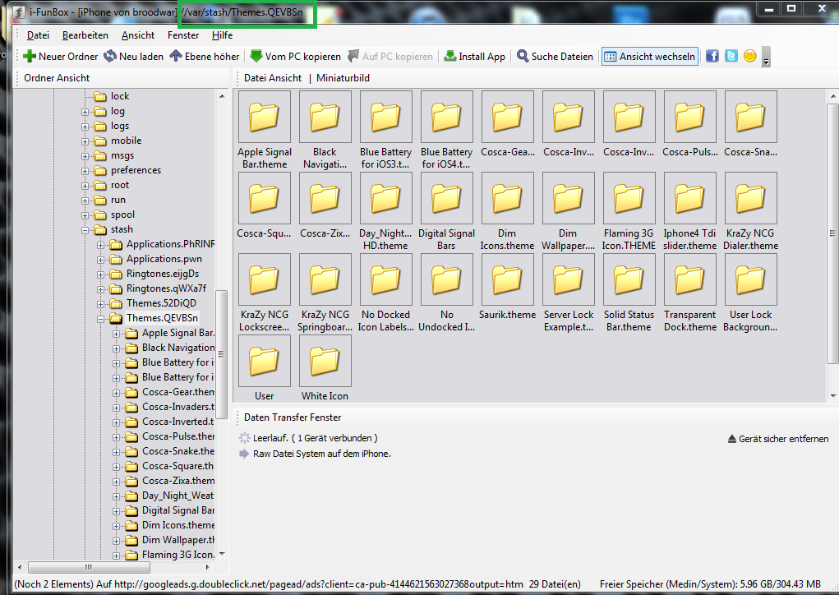Select the Black Navigati... folder icon

coord(325,117)
